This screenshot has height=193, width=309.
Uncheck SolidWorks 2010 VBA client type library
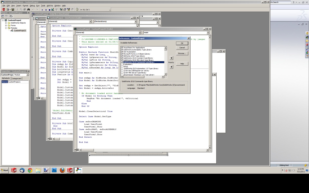[122, 60]
